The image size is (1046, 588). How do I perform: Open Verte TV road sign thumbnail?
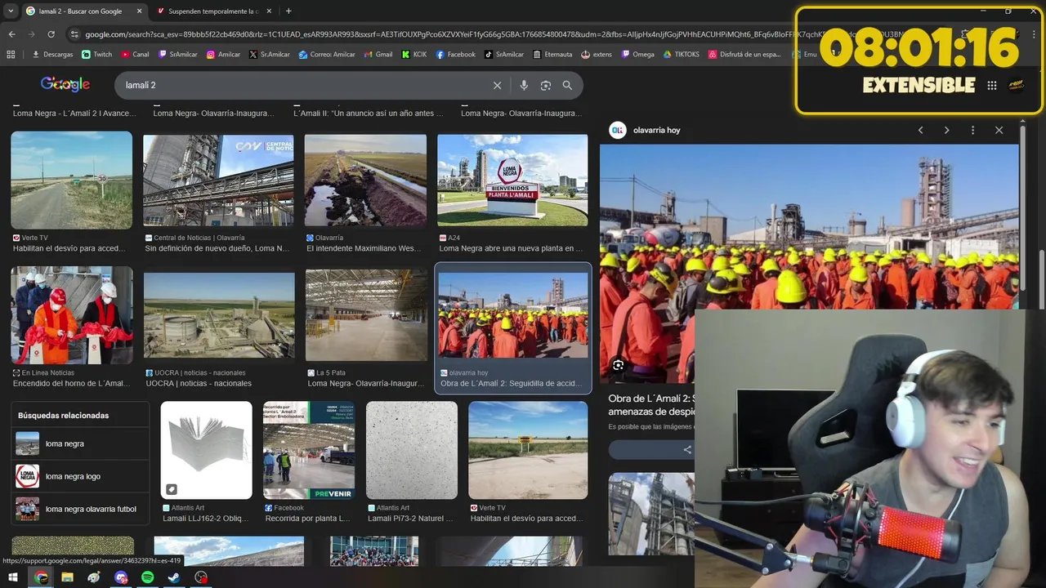(71, 180)
